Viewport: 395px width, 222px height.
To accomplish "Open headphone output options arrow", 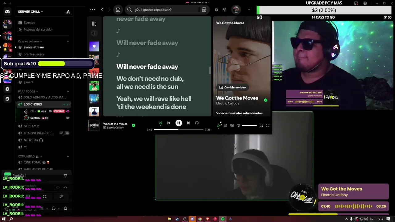I will coord(59,208).
